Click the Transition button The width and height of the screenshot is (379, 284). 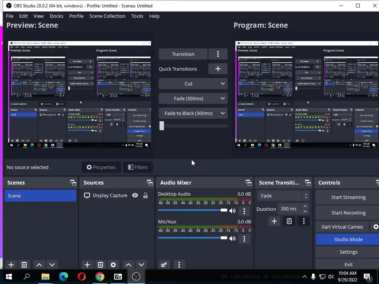pos(183,54)
